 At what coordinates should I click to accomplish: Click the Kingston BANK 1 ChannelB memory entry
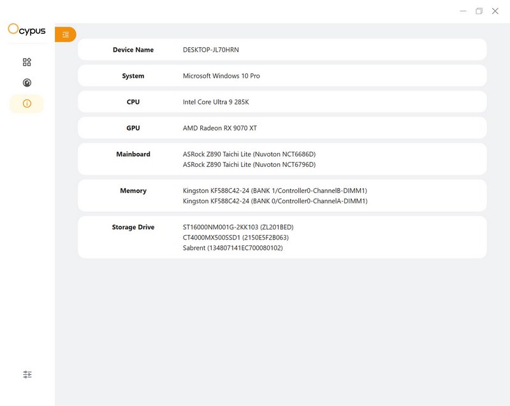(x=275, y=191)
